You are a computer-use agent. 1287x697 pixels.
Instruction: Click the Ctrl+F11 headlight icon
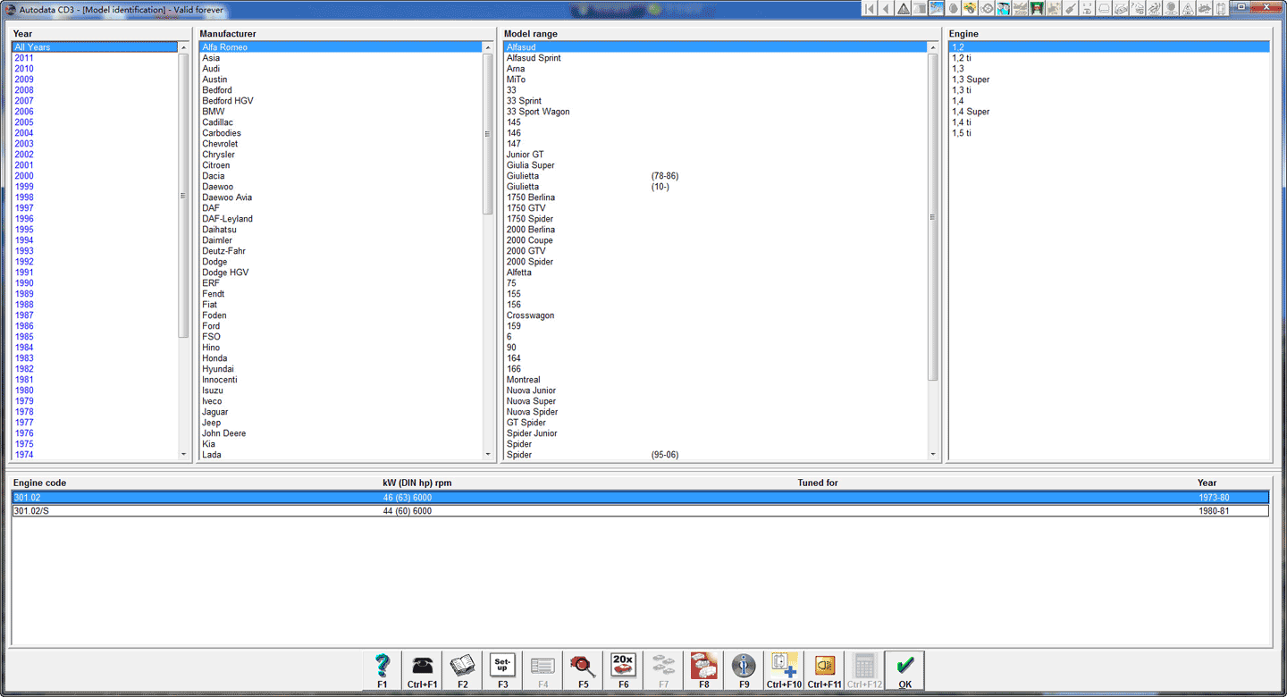click(824, 670)
